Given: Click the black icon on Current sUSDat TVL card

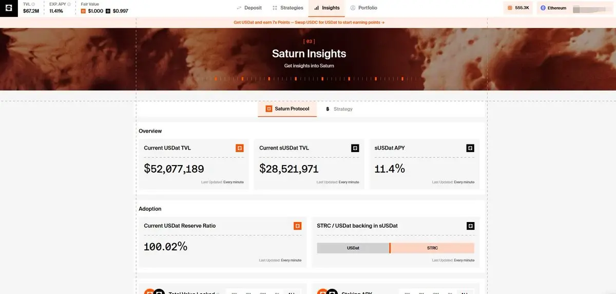Looking at the screenshot, I should [355, 148].
